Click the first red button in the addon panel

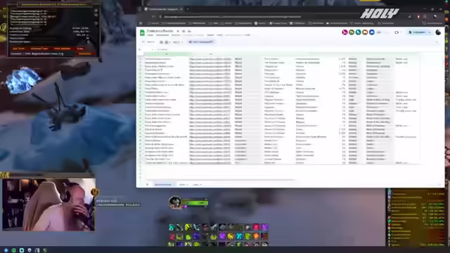click(x=19, y=48)
